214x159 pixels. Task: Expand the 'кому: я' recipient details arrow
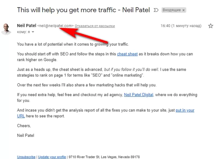point(33,32)
